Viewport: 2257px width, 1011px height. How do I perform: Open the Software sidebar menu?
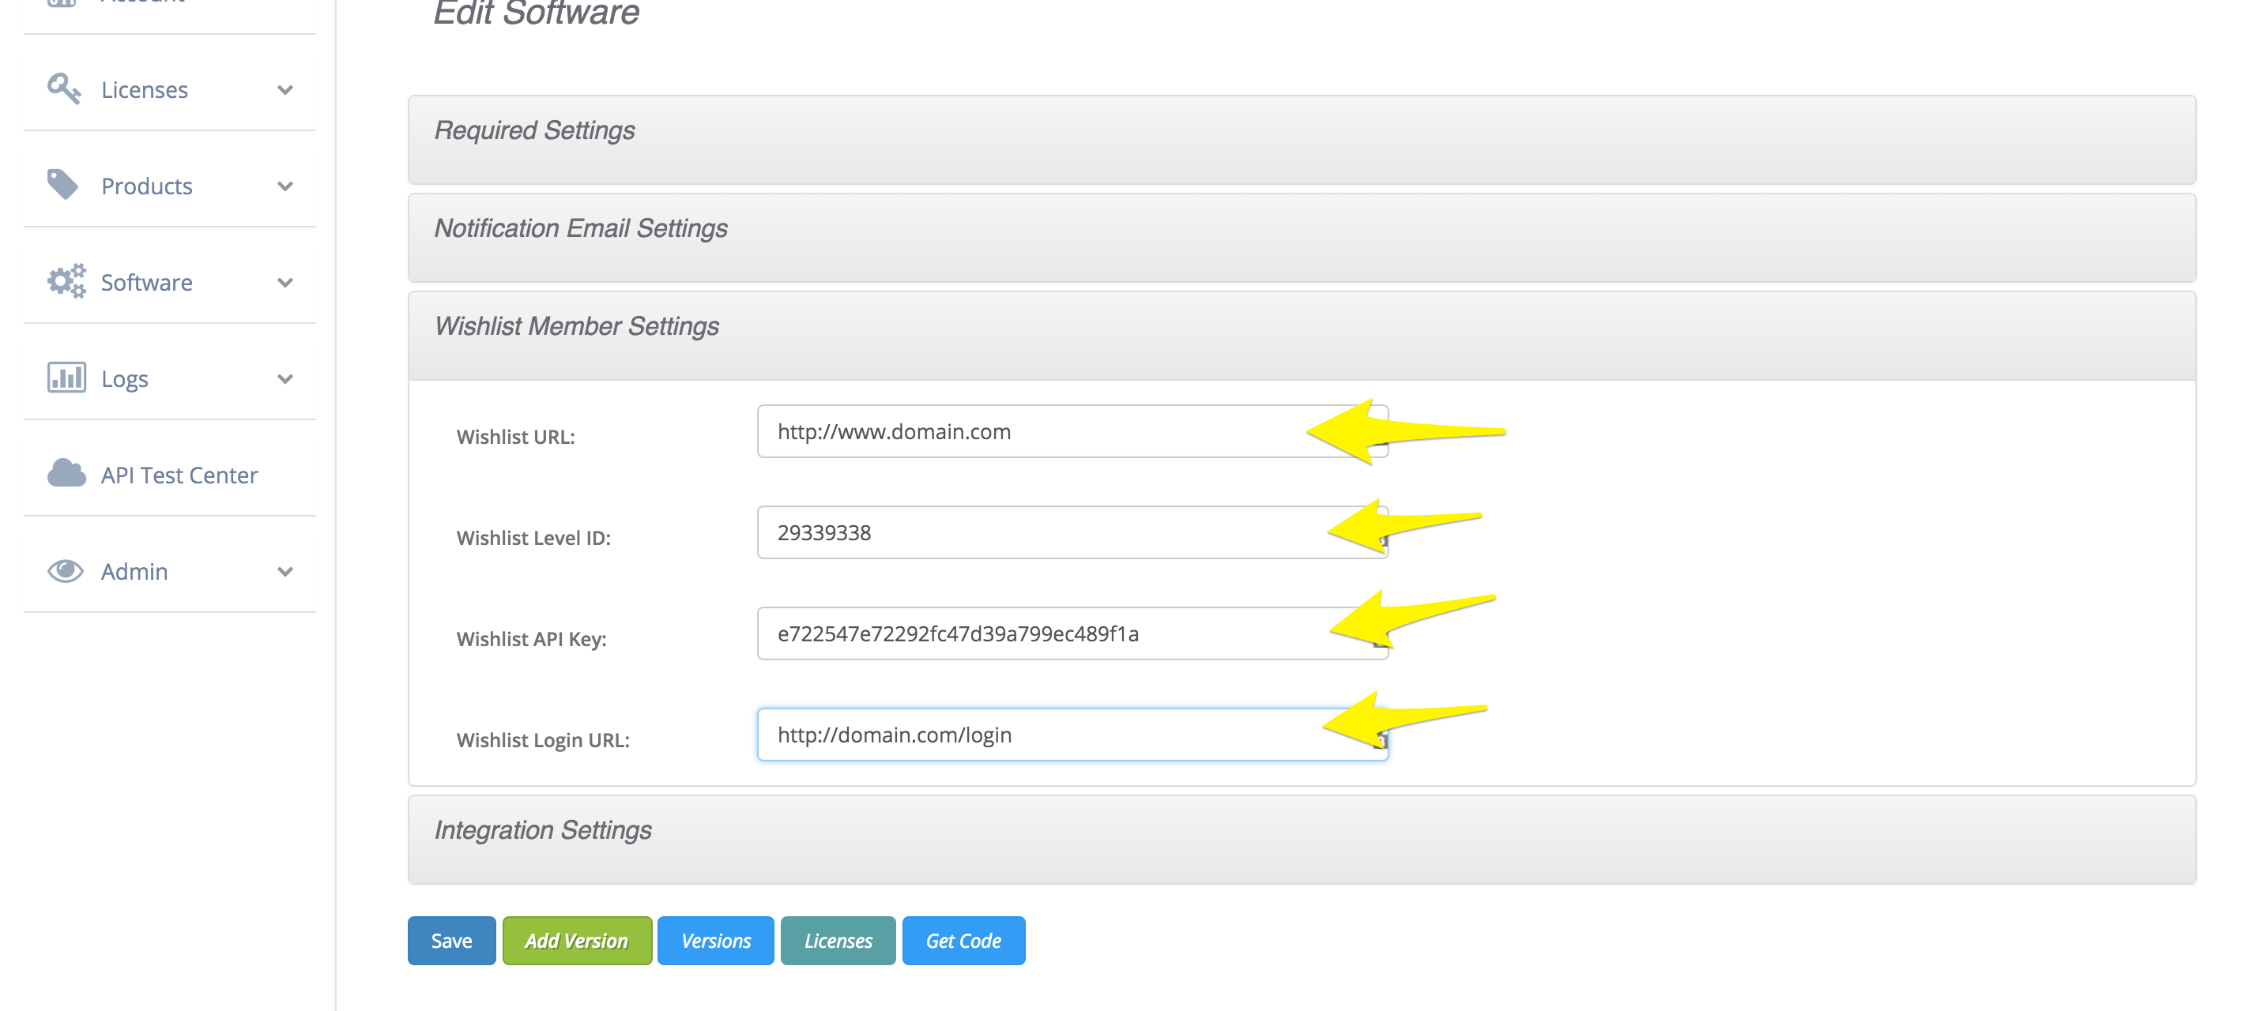[170, 283]
